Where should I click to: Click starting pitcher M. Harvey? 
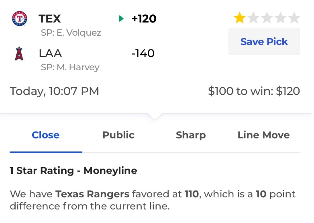(70, 68)
